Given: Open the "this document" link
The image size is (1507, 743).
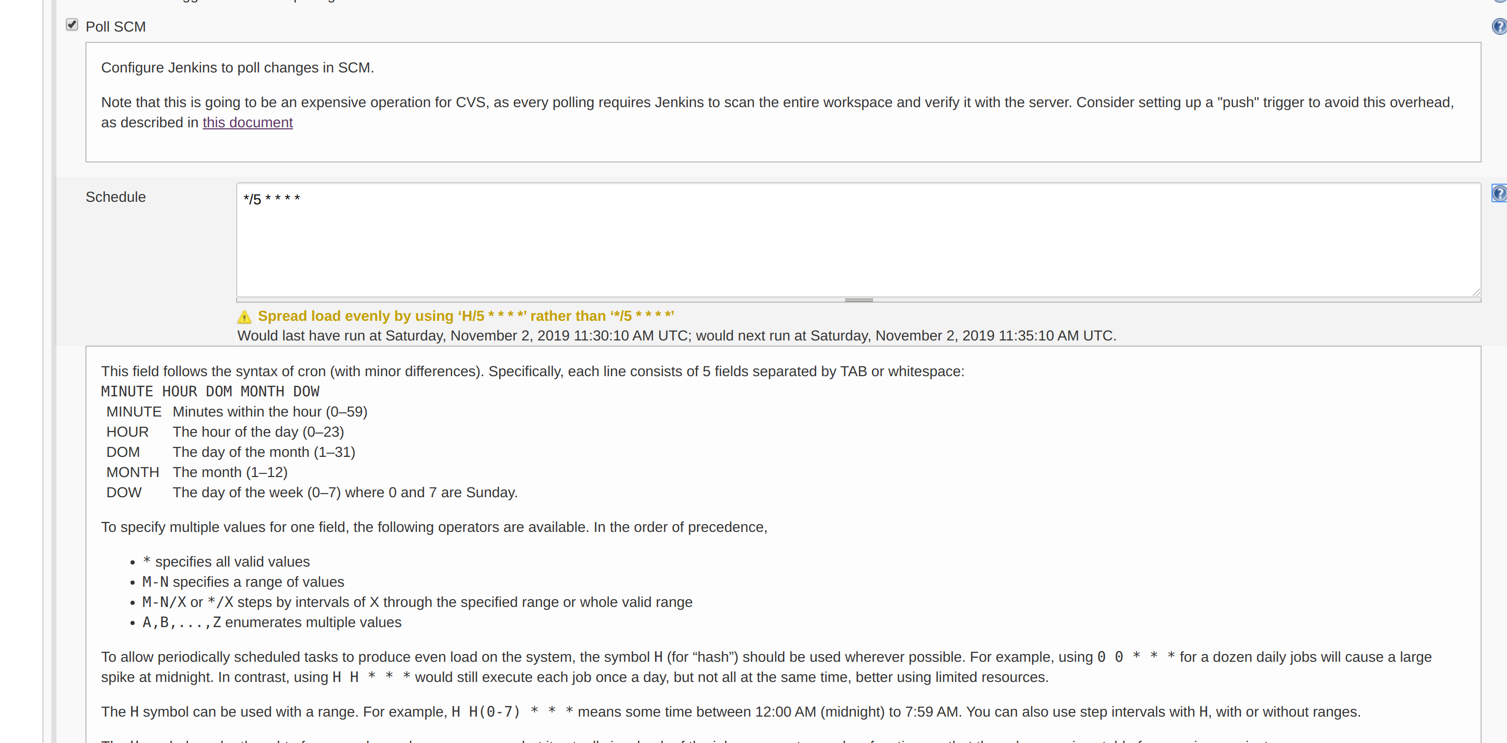Looking at the screenshot, I should [248, 123].
